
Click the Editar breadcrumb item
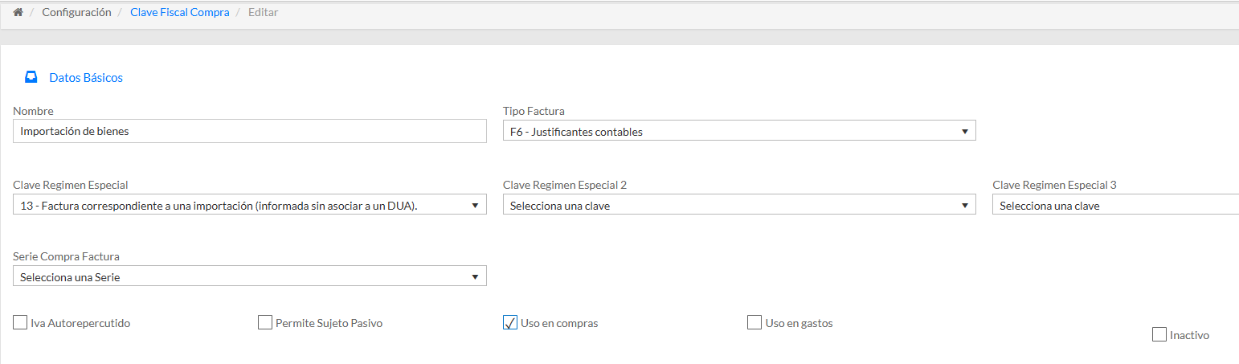pos(263,13)
